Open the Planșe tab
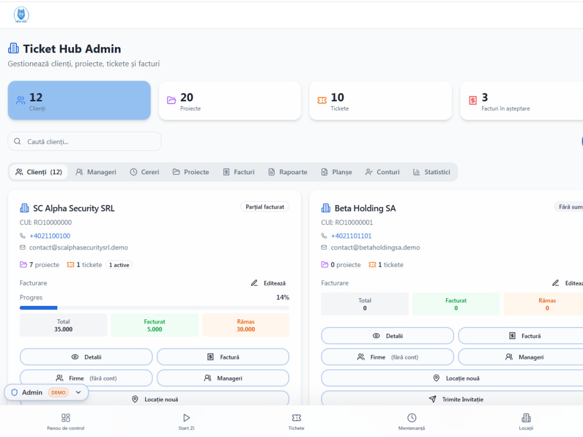583x437 pixels. 336,172
